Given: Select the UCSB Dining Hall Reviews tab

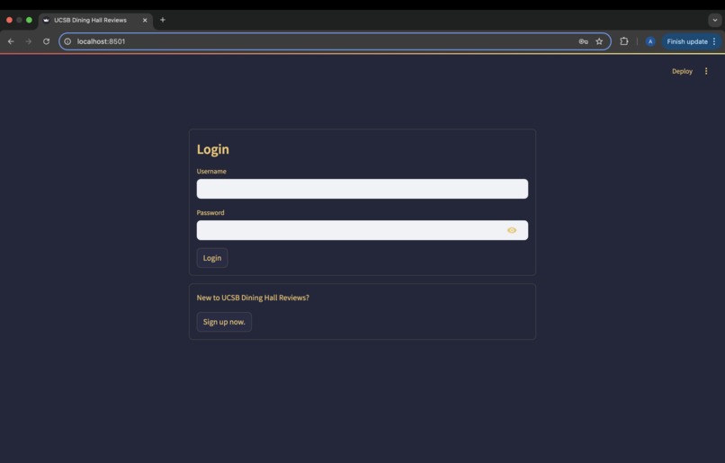Looking at the screenshot, I should click(x=95, y=21).
